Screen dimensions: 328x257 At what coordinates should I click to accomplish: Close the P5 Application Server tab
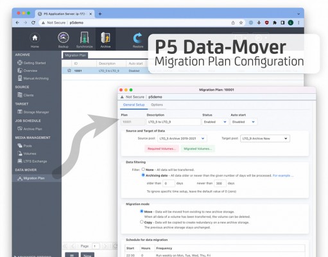(91, 14)
